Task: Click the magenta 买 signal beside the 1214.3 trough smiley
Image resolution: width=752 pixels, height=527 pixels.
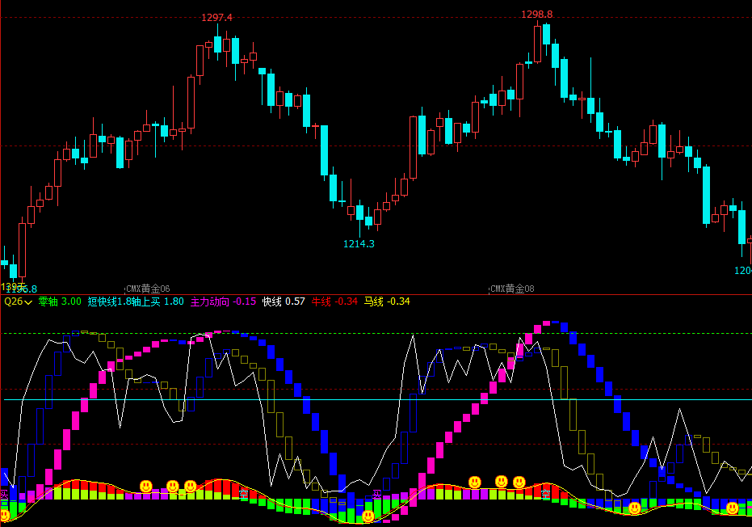Action: pyautogui.click(x=377, y=495)
